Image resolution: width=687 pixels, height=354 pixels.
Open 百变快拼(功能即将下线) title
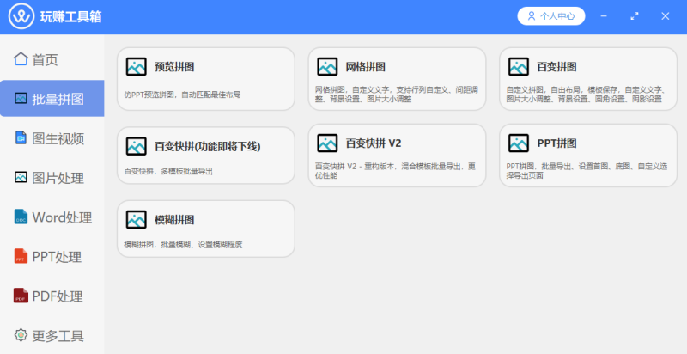coord(208,146)
